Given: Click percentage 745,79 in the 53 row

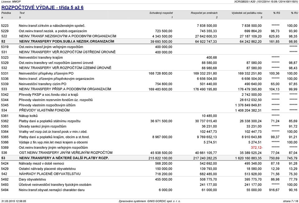Looking at the screenshot, I should click(x=292, y=158).
